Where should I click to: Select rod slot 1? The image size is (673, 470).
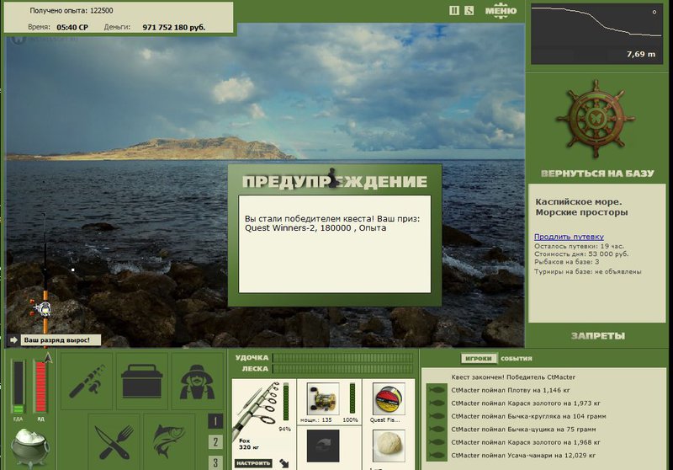point(215,421)
